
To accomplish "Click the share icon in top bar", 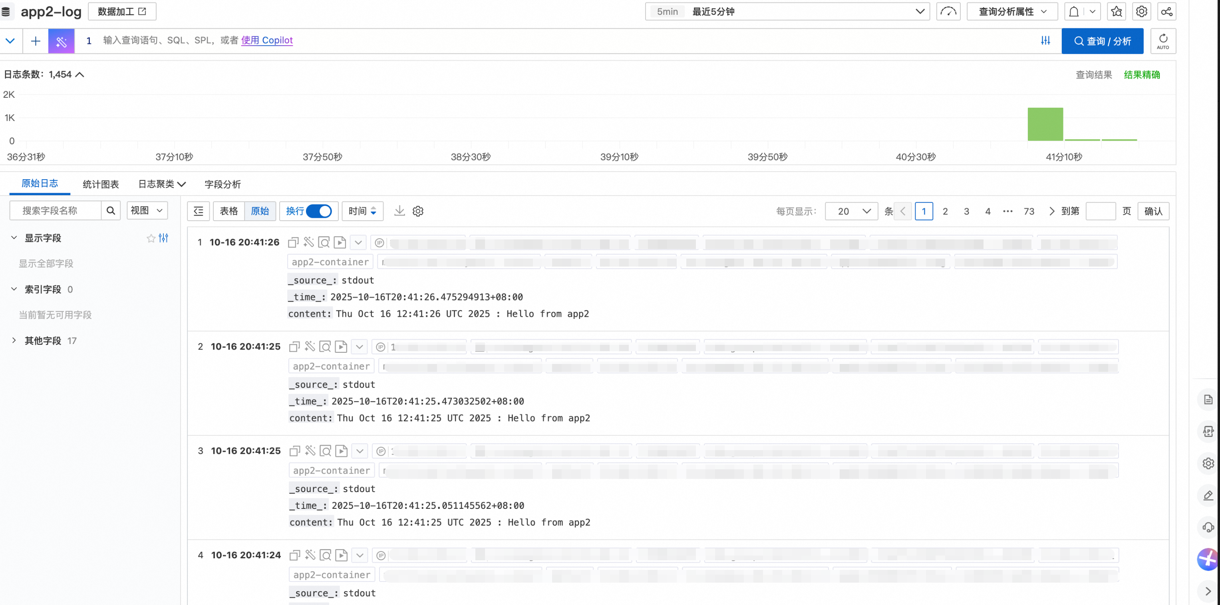I will pos(1166,11).
